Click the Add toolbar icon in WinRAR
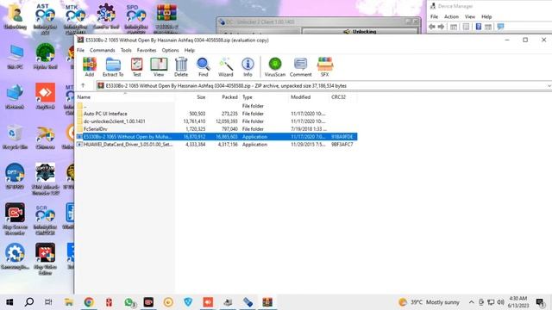 pos(90,67)
